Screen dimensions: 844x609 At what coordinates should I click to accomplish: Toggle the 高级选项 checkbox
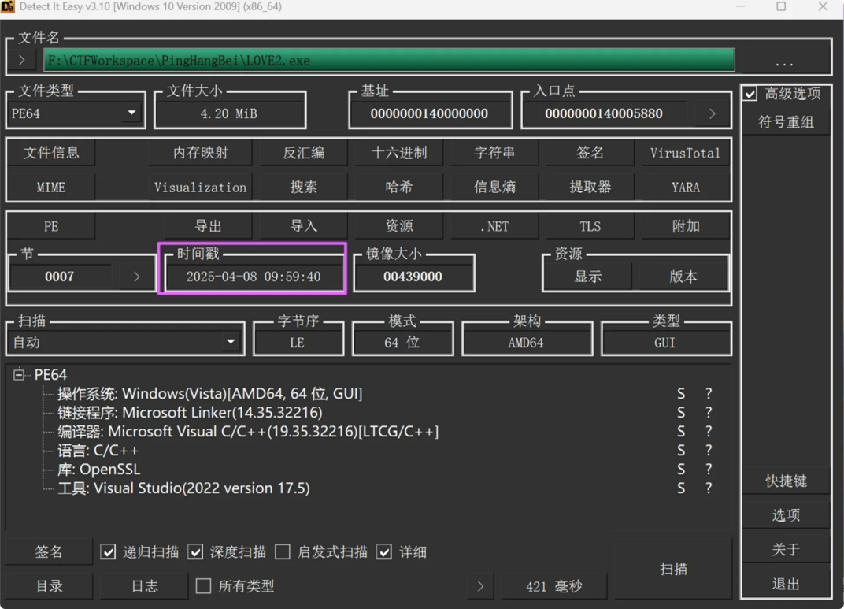click(750, 94)
